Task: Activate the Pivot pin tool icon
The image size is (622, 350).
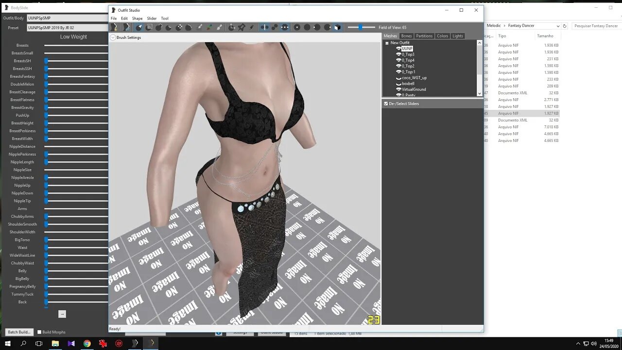Action: click(x=242, y=27)
